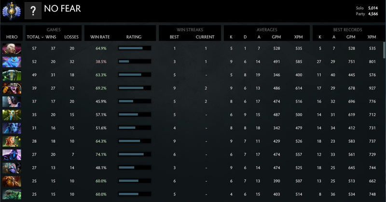Screen dimensions: 386x202
Task: Select hero portrait with 57 total games
Action: pyautogui.click(x=11, y=48)
